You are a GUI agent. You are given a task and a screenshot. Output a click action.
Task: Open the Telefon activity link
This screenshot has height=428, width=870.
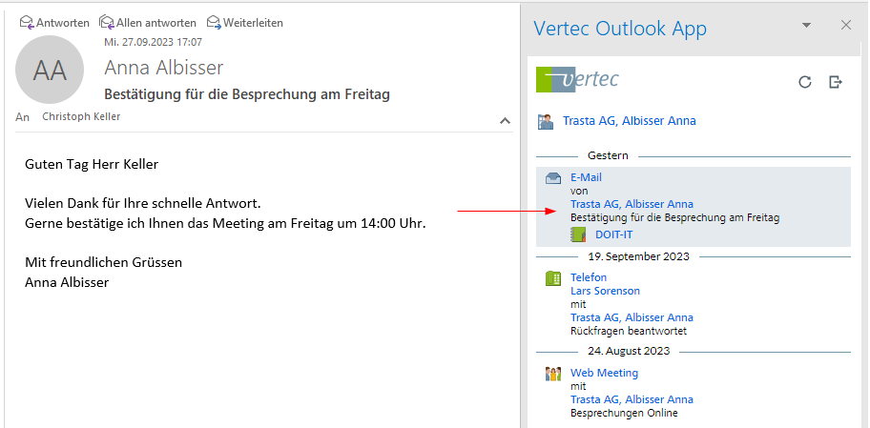click(589, 277)
